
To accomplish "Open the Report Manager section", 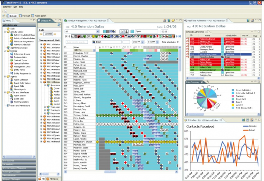I will (x=19, y=179).
